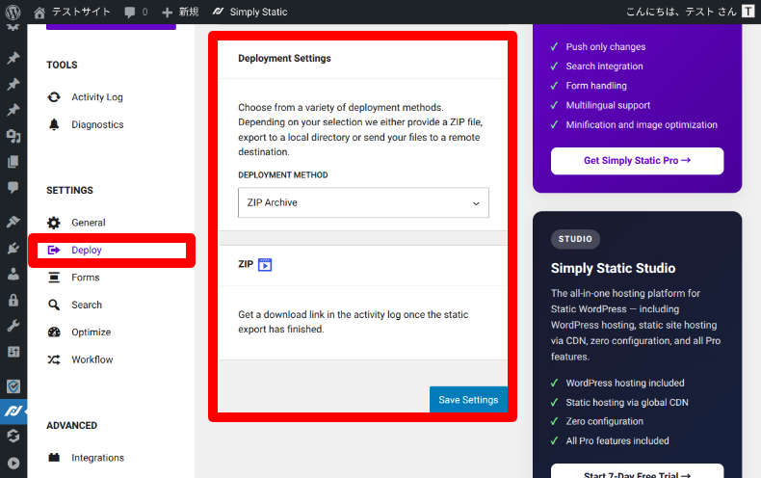
Task: Click the video help icon next to ZIP
Action: tap(265, 265)
